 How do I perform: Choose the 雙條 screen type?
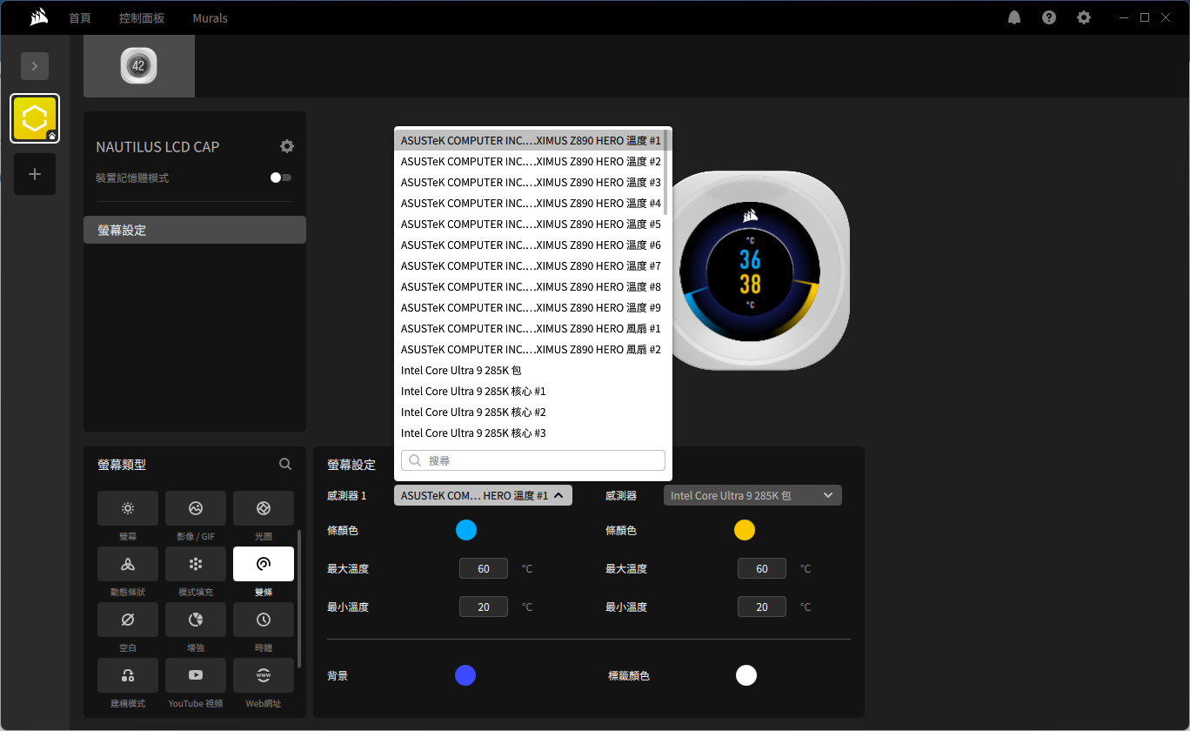[264, 564]
